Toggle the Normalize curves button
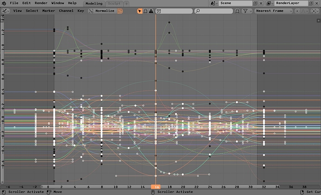 pyautogui.click(x=102, y=11)
